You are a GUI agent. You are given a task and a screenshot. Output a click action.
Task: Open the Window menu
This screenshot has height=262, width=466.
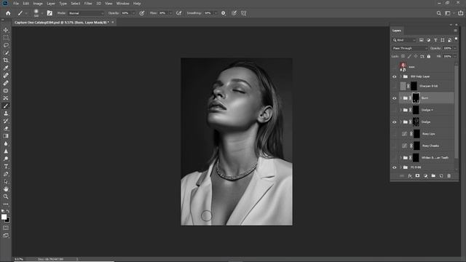click(123, 4)
